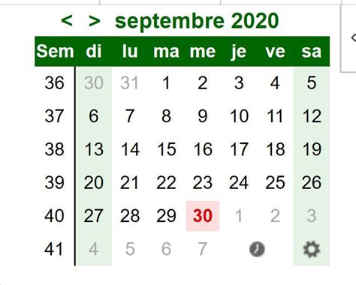This screenshot has height=285, width=356.
Task: Click week number 41 row label
Action: point(54,249)
